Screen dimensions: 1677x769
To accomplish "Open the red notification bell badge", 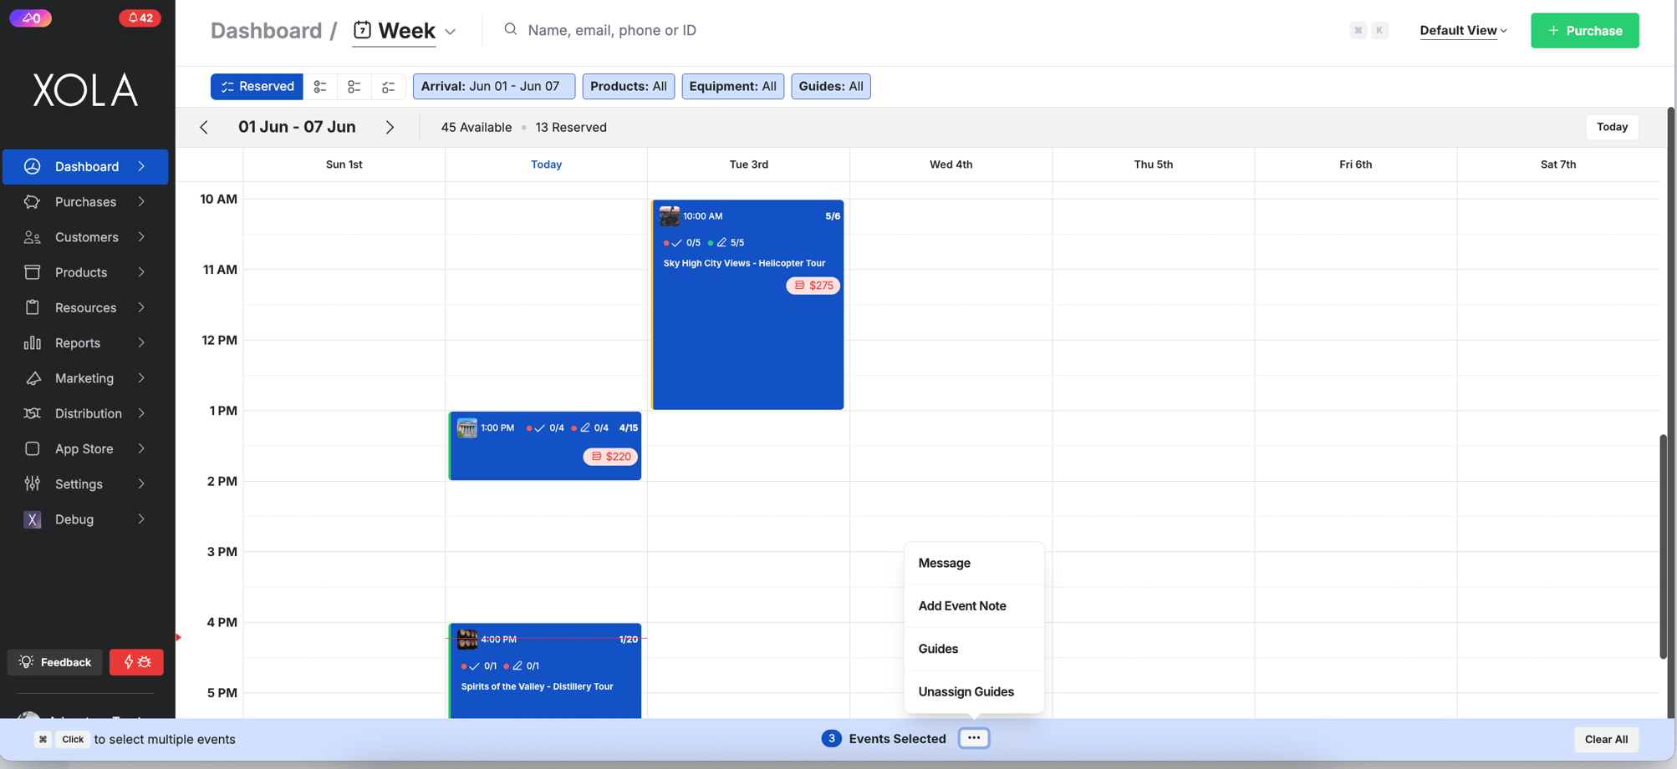I will coord(140,18).
